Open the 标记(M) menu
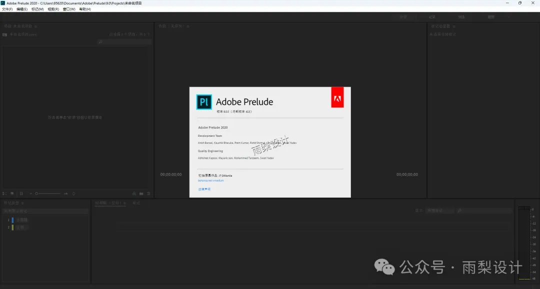The image size is (540, 289). pyautogui.click(x=37, y=9)
